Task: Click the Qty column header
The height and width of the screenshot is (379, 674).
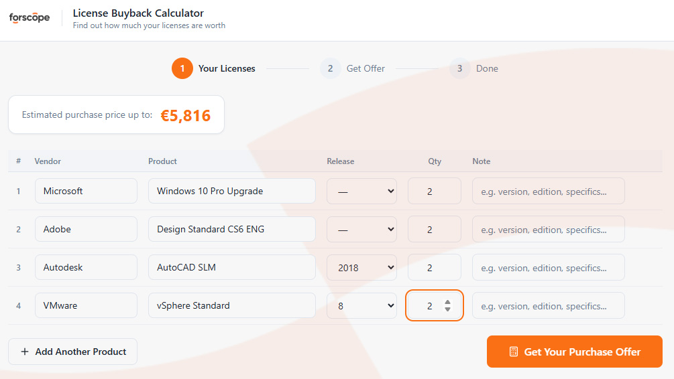Action: coord(435,161)
